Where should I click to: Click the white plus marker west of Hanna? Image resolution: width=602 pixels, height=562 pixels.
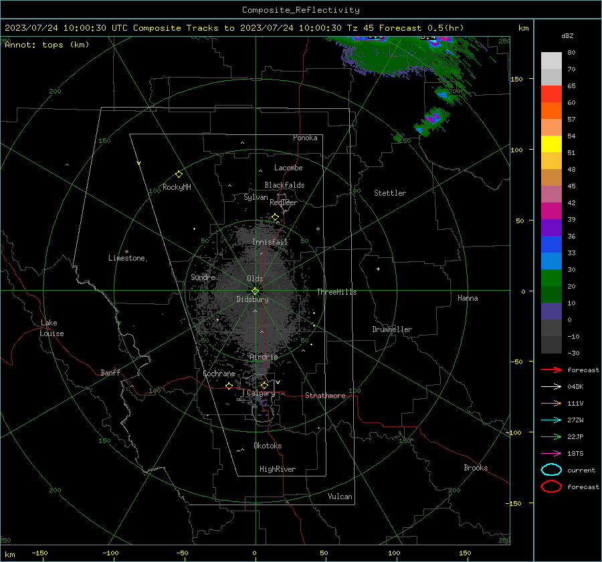click(378, 269)
